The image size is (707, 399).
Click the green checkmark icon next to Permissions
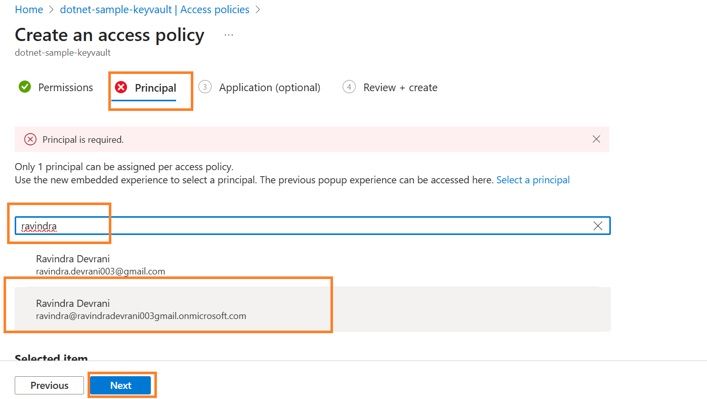pos(24,87)
